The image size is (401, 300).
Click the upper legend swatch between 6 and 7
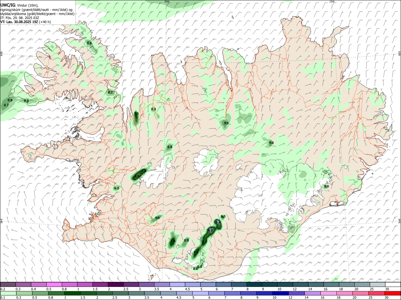[x=224, y=285]
